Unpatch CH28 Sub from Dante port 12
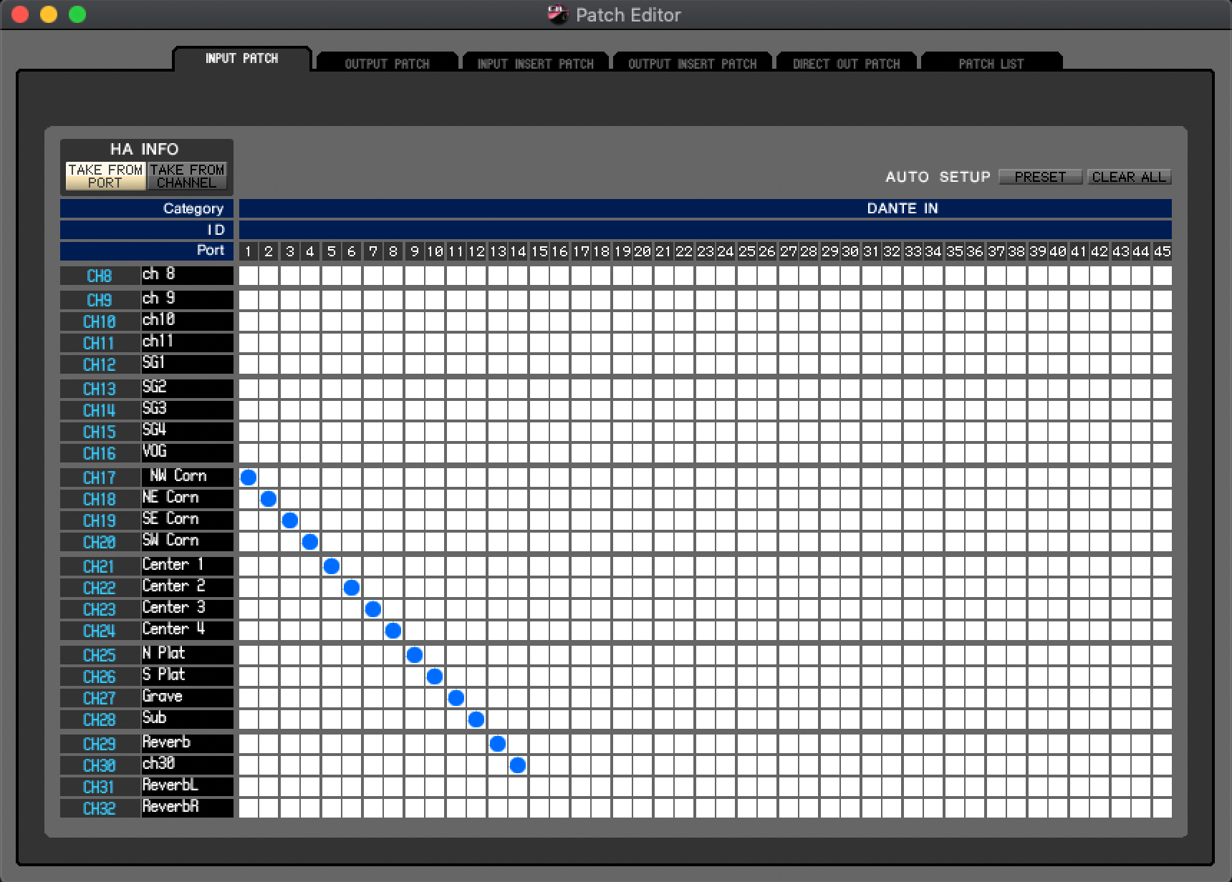Screen dimensions: 1232x882 point(476,719)
